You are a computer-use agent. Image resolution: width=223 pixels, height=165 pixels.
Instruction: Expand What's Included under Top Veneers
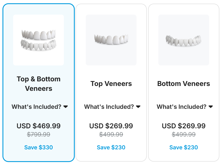[109, 107]
